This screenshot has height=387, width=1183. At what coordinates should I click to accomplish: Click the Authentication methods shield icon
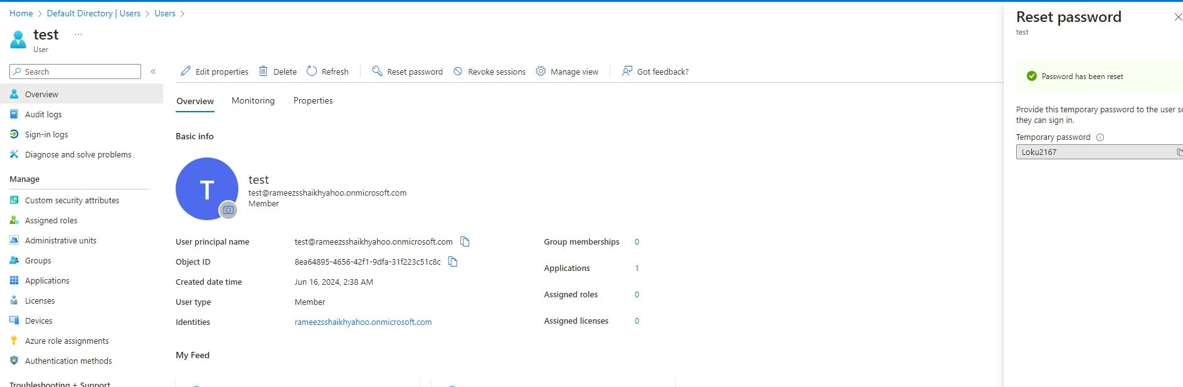[14, 361]
